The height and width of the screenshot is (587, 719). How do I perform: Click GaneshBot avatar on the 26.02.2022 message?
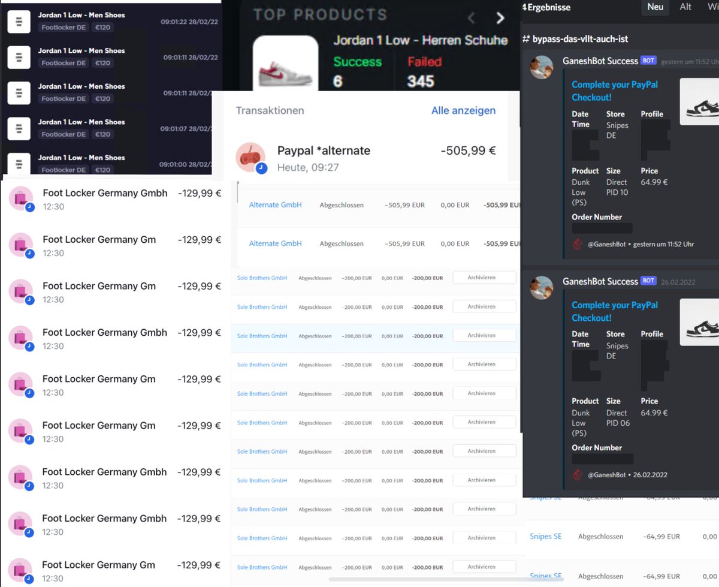click(542, 288)
